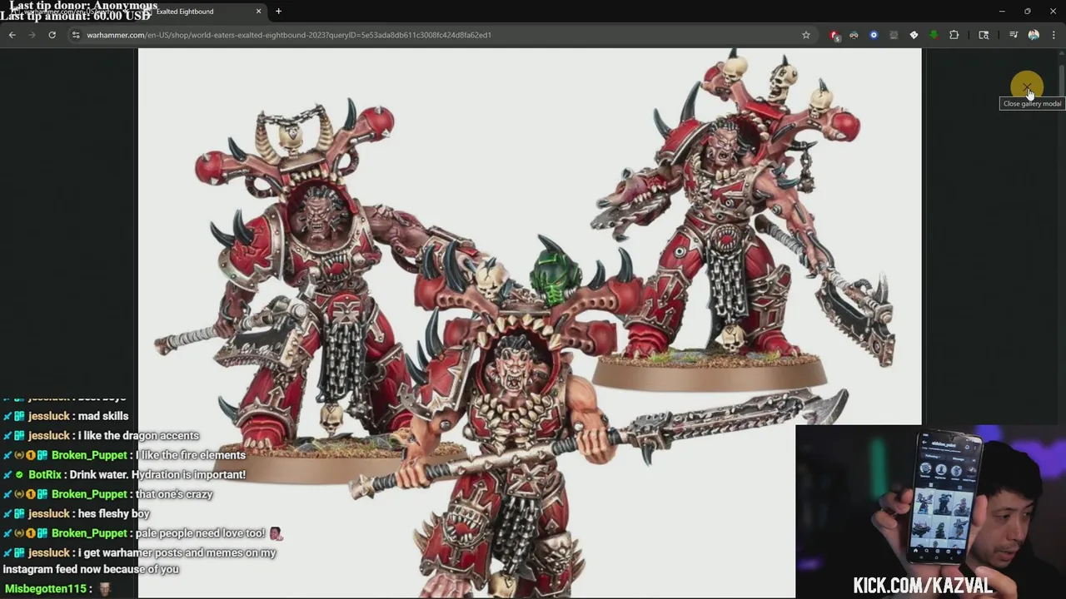Screen dimensions: 1066x599
Task: Click chat message 'i like the dragon accents'
Action: [138, 435]
